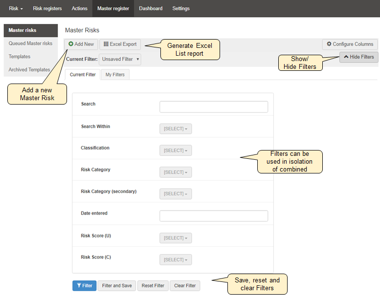Viewport: 380px width, 300px height.
Task: Click the Add New master risk button
Action: click(x=81, y=44)
